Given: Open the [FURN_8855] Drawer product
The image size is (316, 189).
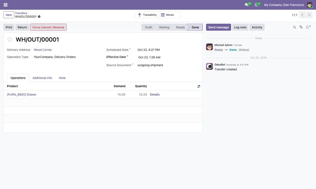Looking at the screenshot, I should [x=22, y=94].
